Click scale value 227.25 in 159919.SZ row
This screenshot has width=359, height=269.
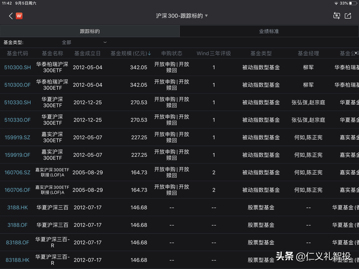coord(139,137)
